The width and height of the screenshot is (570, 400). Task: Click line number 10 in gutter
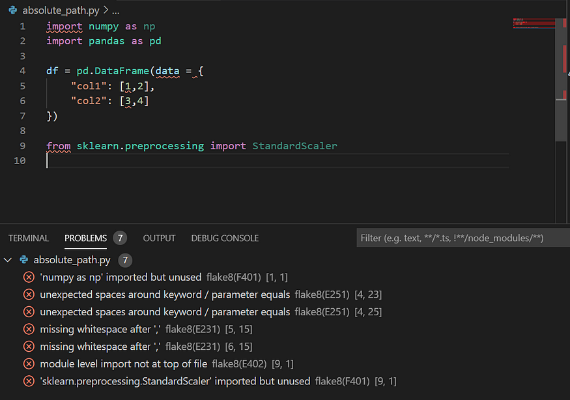(20, 161)
